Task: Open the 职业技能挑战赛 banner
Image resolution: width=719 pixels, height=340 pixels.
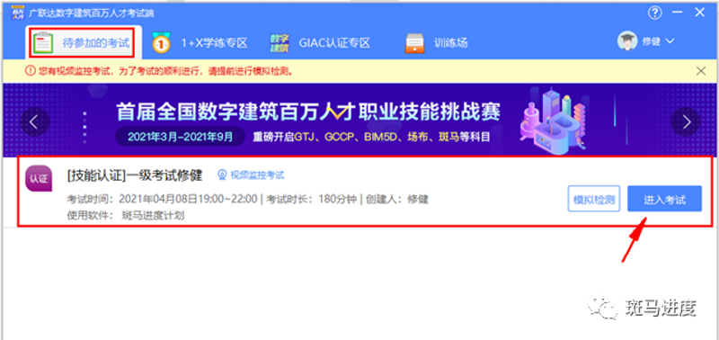Action: [359, 120]
